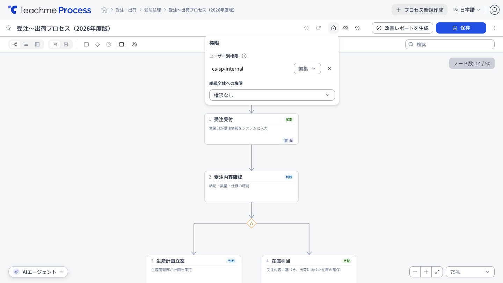
Task: Open the version history clock icon
Action: click(357, 28)
